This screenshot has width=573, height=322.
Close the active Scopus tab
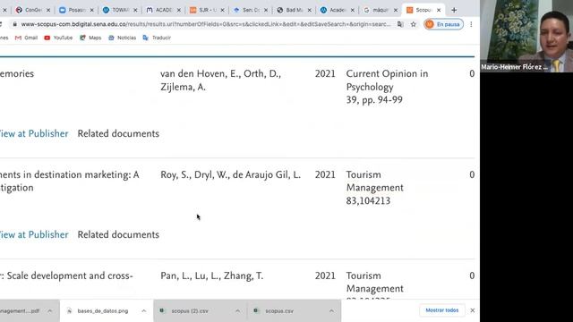439,10
